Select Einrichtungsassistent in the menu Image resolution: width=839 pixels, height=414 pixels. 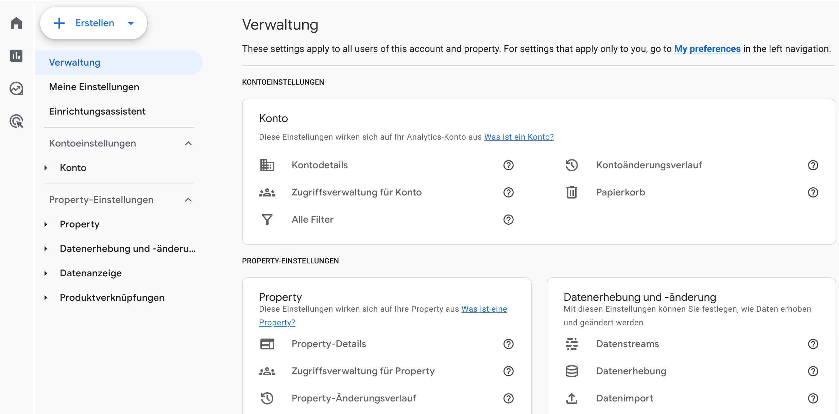point(97,111)
